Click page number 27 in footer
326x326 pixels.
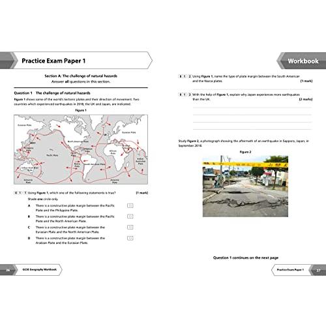tap(318, 271)
